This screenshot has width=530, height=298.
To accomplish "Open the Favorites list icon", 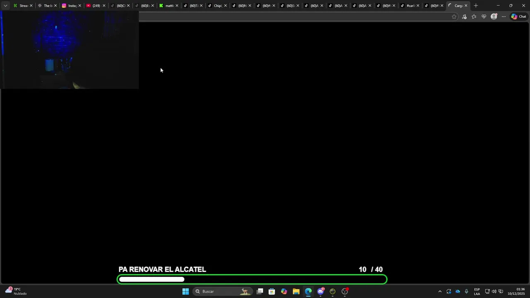I will [474, 17].
